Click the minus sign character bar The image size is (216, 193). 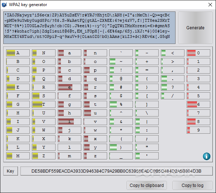click(147, 53)
